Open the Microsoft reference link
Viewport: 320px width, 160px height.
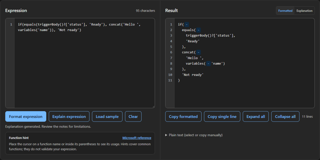[x=137, y=138]
